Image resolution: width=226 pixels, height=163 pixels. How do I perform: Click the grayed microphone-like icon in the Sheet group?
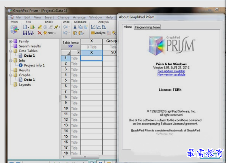coord(51,27)
